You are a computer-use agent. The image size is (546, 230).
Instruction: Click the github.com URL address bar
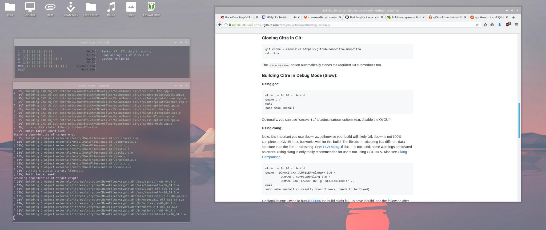point(363,25)
